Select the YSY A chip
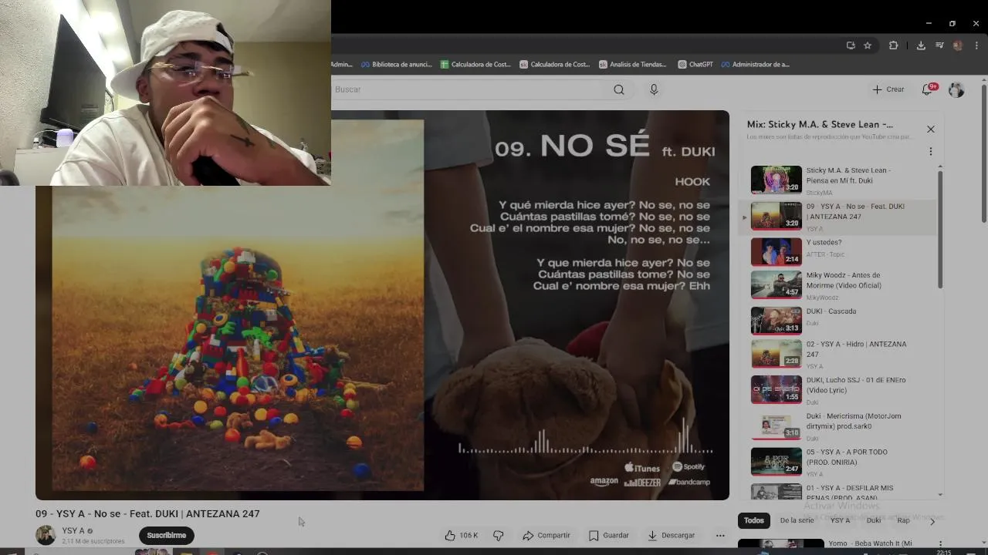Viewport: 988px width, 555px height. click(841, 520)
